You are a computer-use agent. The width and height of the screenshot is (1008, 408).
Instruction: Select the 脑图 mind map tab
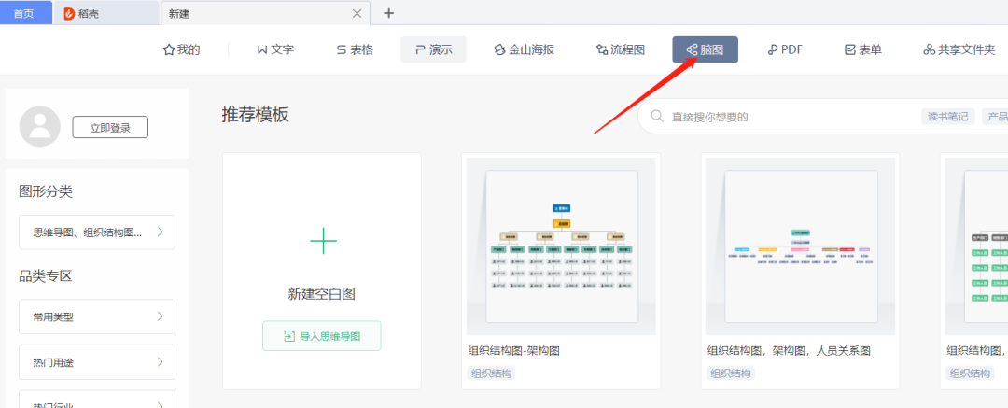(706, 49)
